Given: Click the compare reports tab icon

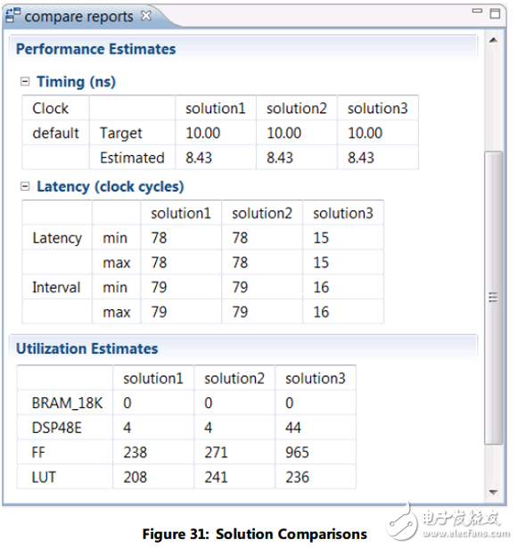Looking at the screenshot, I should 13,15.
